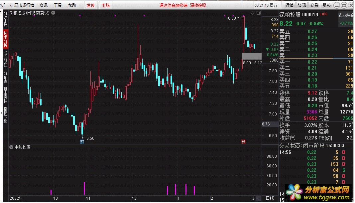
Task: Click the 卖二 price 8.24
Action: (312, 49)
